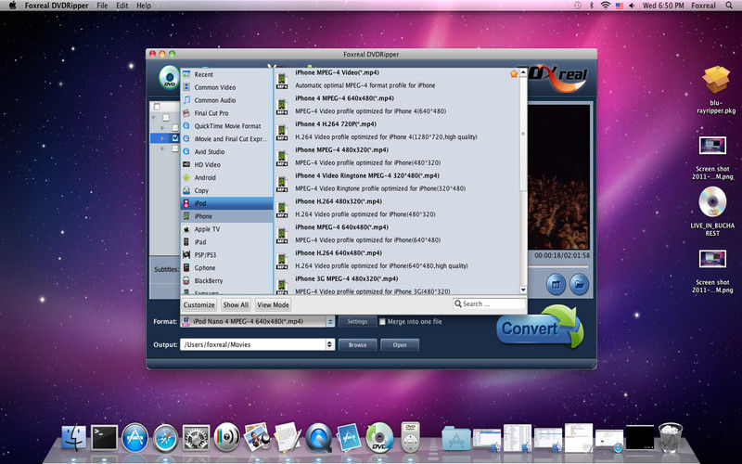Click the Show All button
The width and height of the screenshot is (742, 464).
click(236, 305)
